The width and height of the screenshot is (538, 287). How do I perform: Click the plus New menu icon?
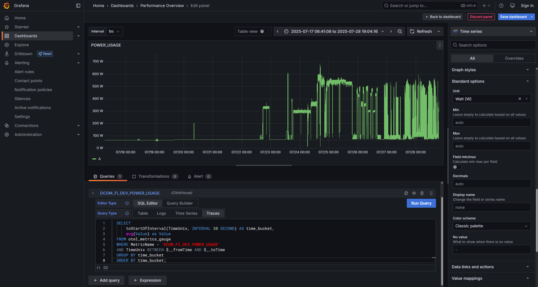486,6
